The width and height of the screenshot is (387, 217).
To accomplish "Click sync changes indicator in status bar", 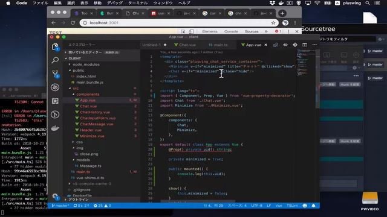I will 81,206.
